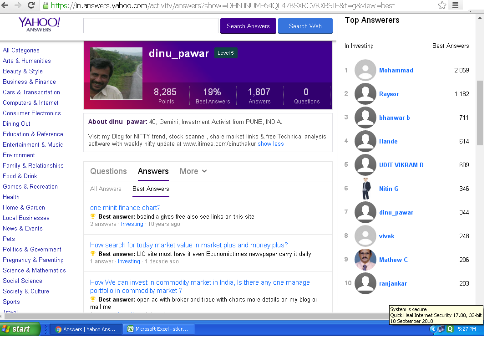Open Mathew C's profile photo
Image resolution: width=487 pixels, height=338 pixels.
point(365,260)
